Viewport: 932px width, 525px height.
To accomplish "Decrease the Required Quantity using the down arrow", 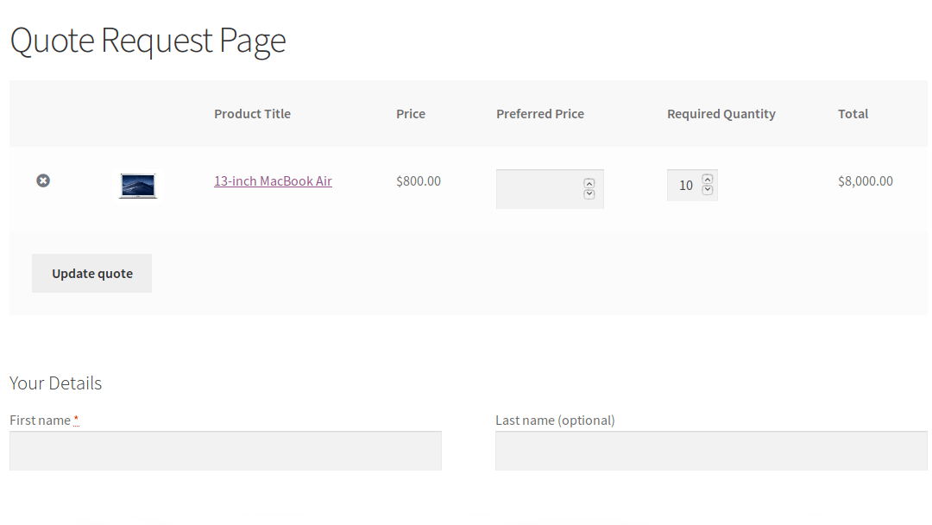I will (708, 190).
